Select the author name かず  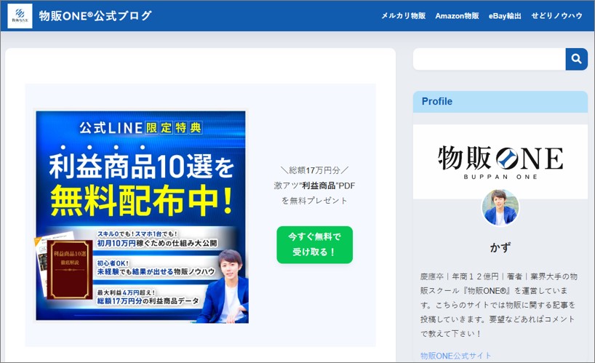(500, 247)
